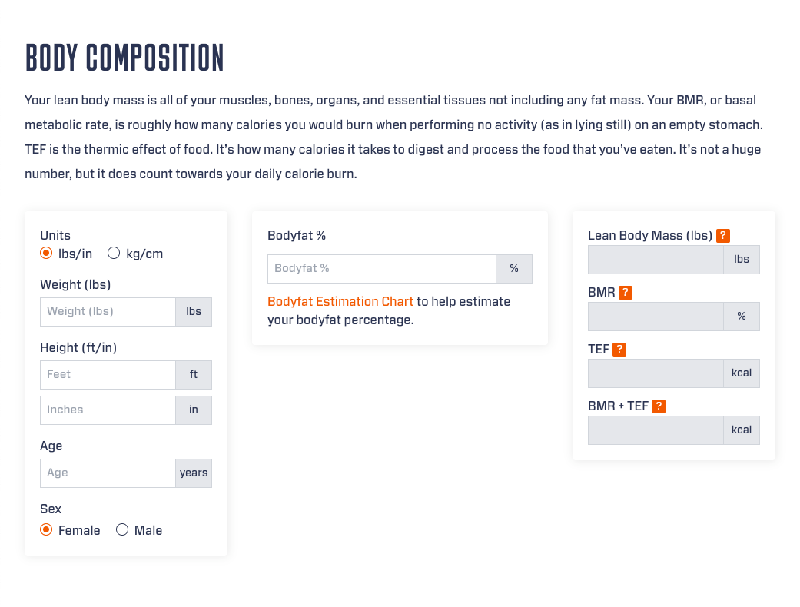Click the BMR result field

pyautogui.click(x=656, y=317)
